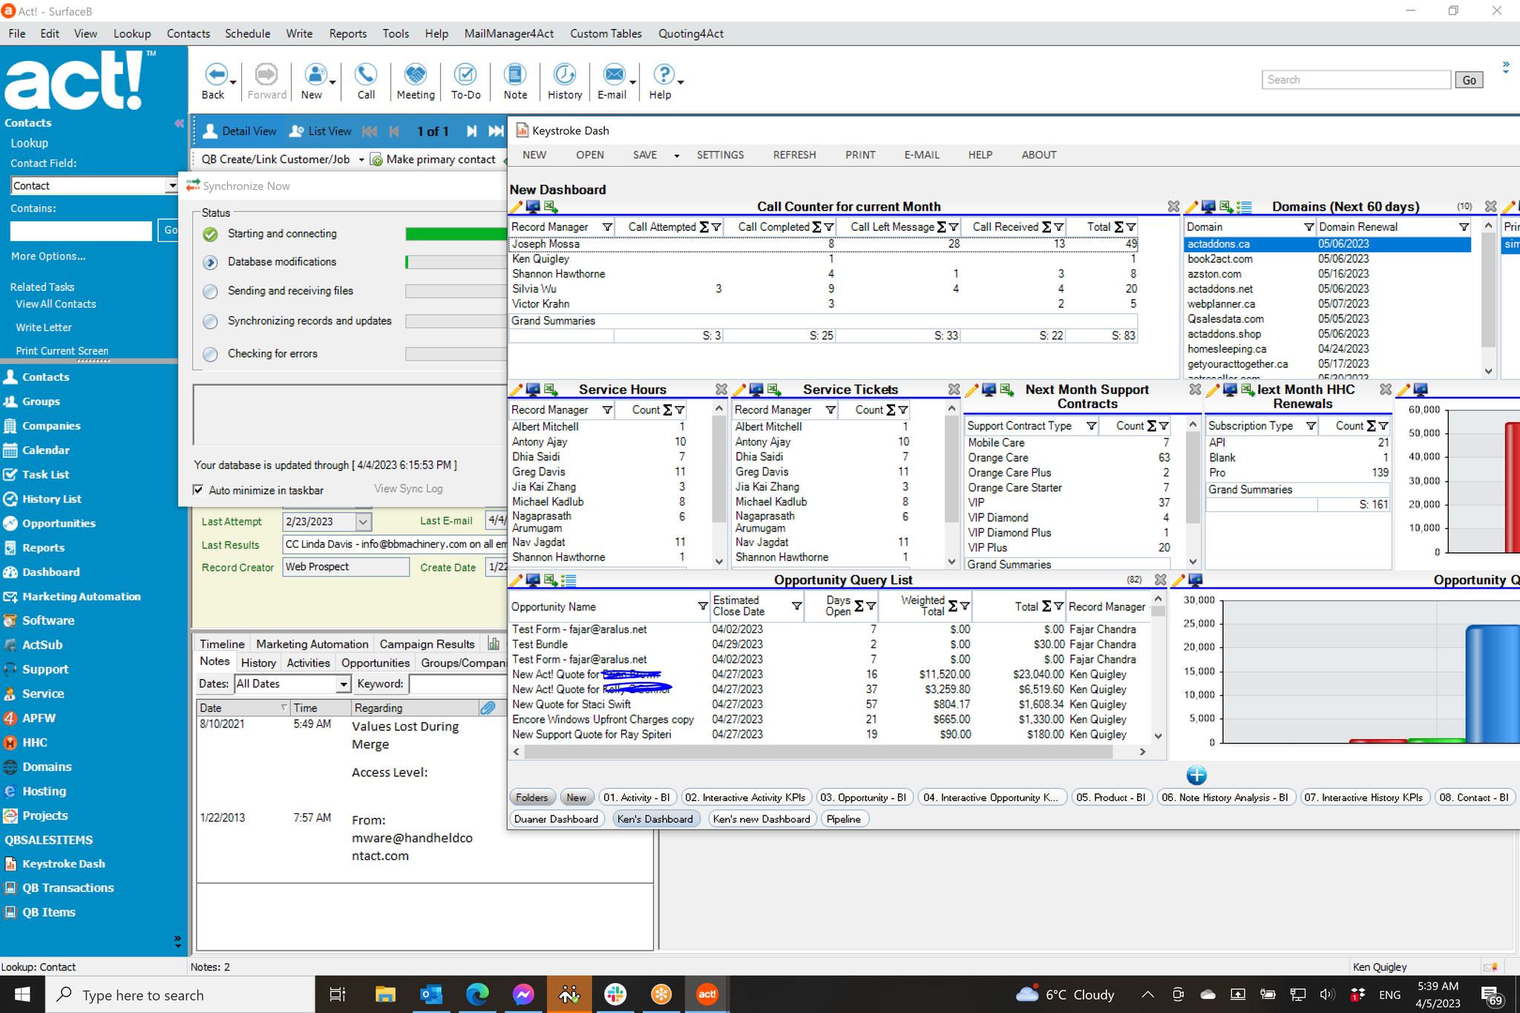Screen dimensions: 1520x1013
Task: Click SETTINGS in Keystroke Dash
Action: 720,155
